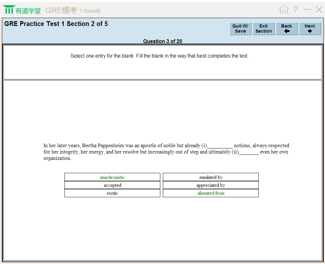Click the 'Question 3 of 20' label
Screen dimensions: 325x264
tap(162, 41)
